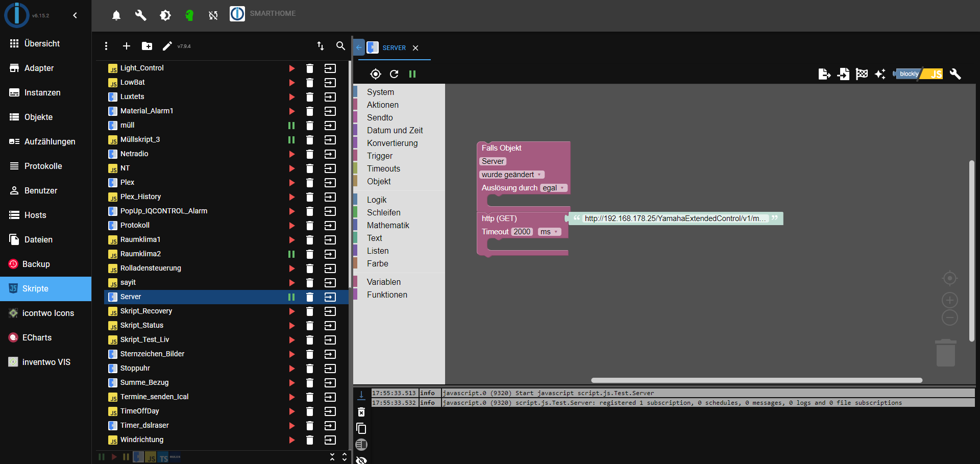This screenshot has height=464, width=980.
Task: Open the Objekte menu item
Action: (x=38, y=117)
